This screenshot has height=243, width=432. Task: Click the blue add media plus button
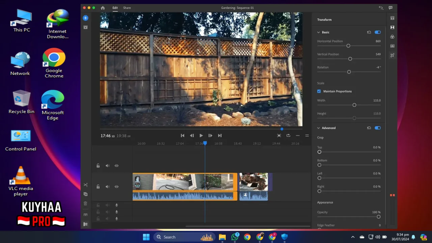(85, 18)
